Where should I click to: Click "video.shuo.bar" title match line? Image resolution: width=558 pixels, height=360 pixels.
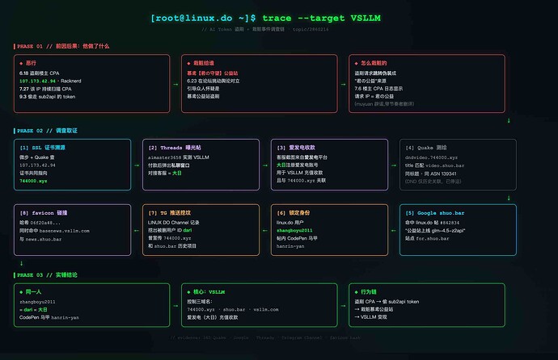434,165
